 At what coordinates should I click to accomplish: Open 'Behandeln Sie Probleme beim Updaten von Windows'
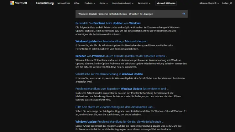[108, 23]
